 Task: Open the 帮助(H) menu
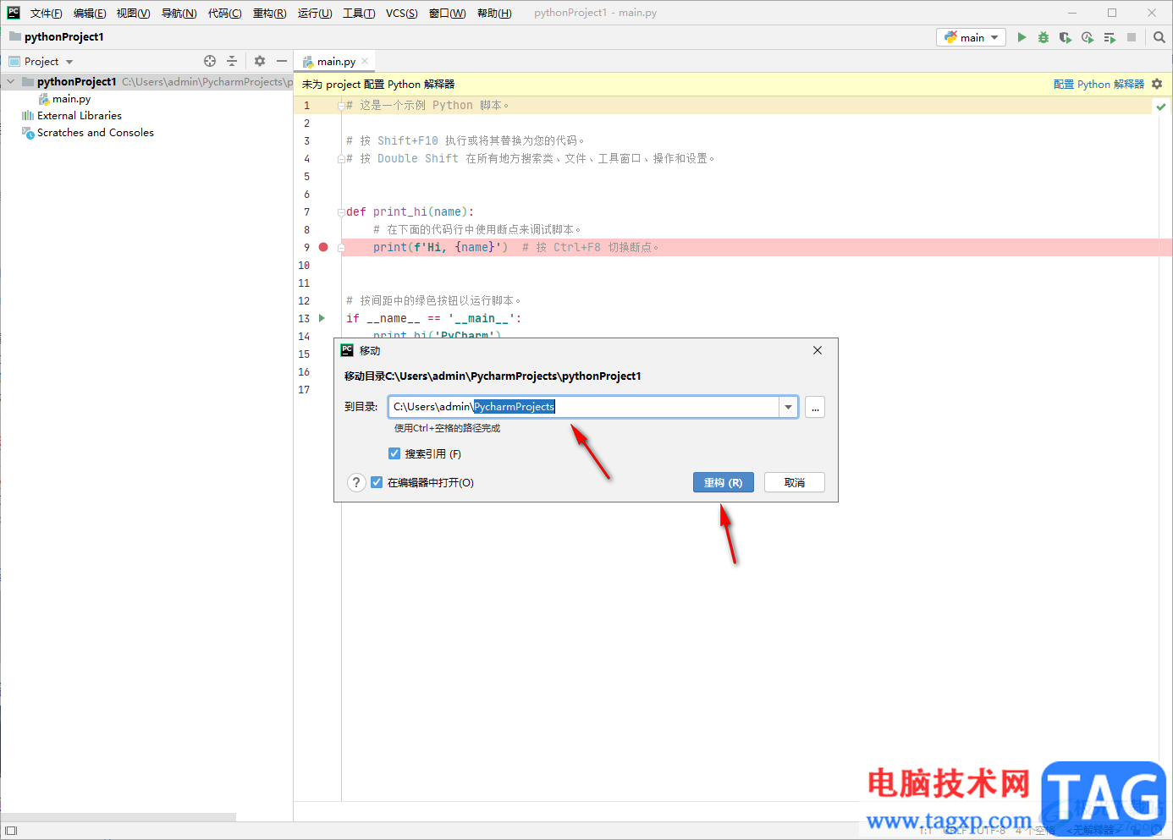(494, 13)
